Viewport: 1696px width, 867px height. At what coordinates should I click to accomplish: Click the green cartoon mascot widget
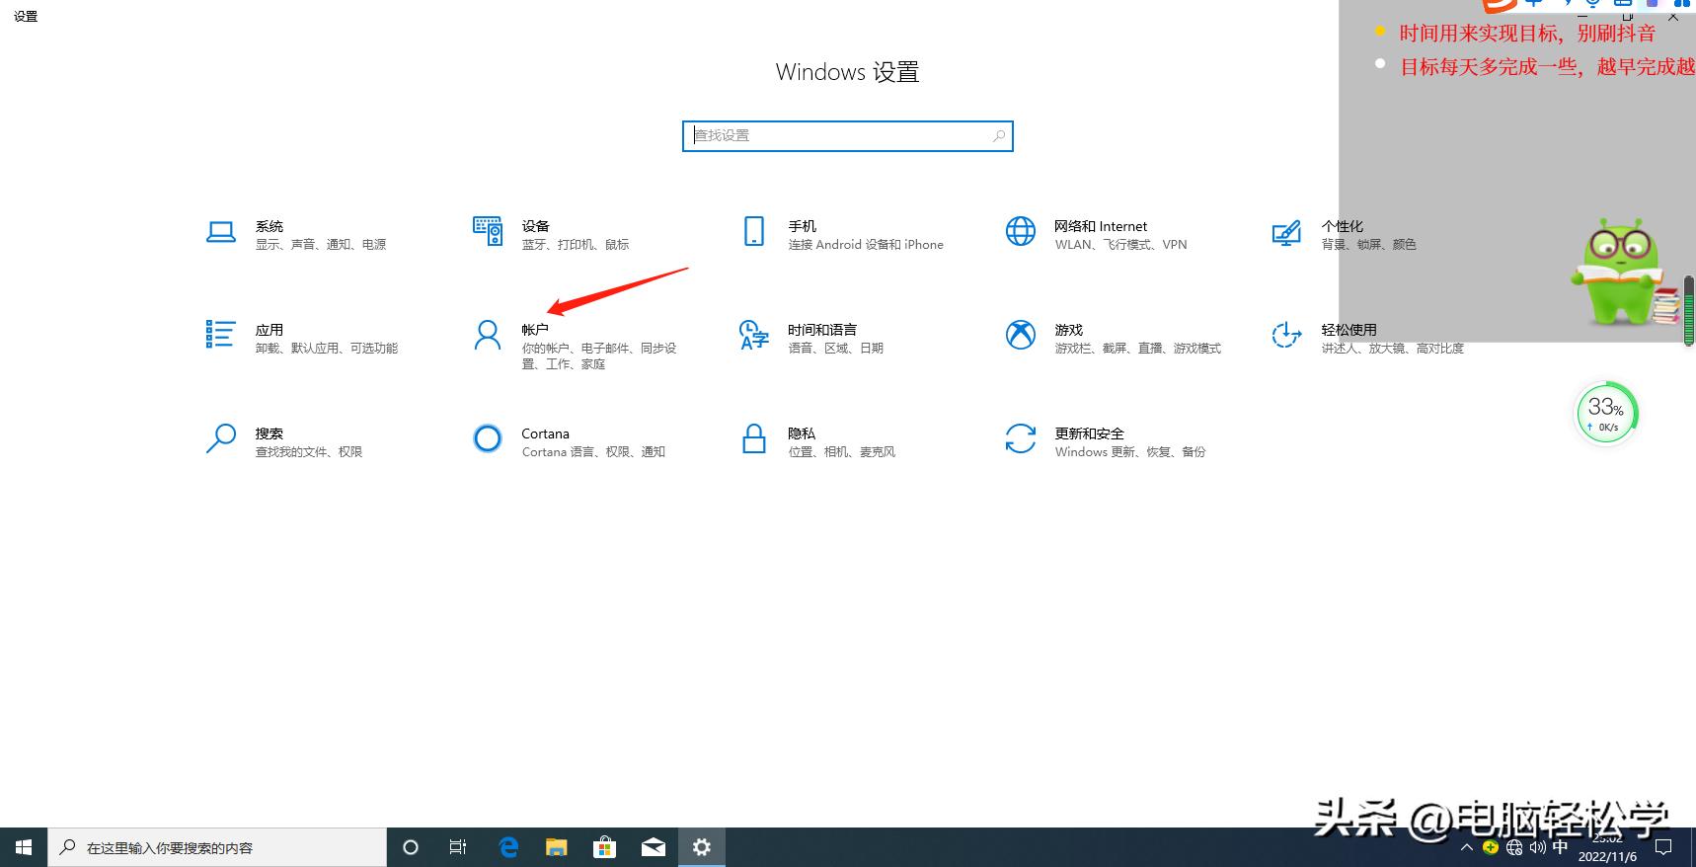[x=1626, y=273]
